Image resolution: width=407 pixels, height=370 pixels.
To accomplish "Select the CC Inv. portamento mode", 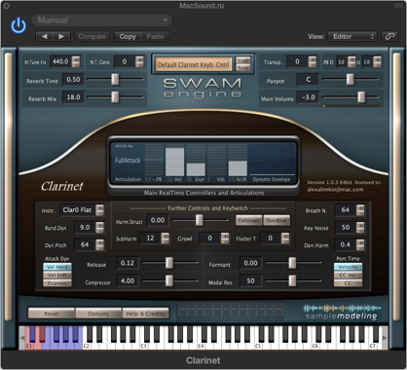I will click(x=348, y=275).
